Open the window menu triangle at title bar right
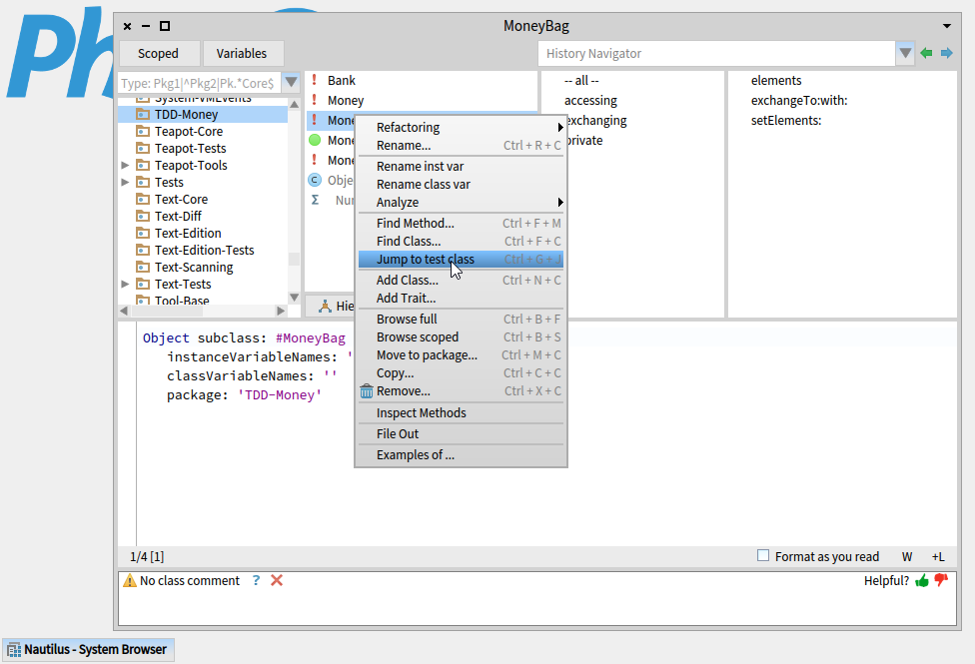 coord(946,26)
